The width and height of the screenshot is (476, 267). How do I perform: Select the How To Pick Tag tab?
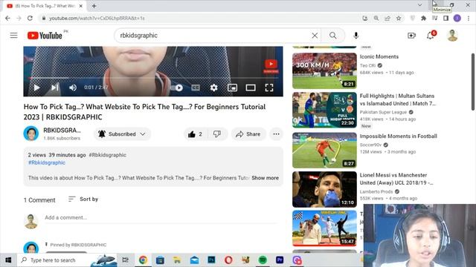tap(45, 6)
